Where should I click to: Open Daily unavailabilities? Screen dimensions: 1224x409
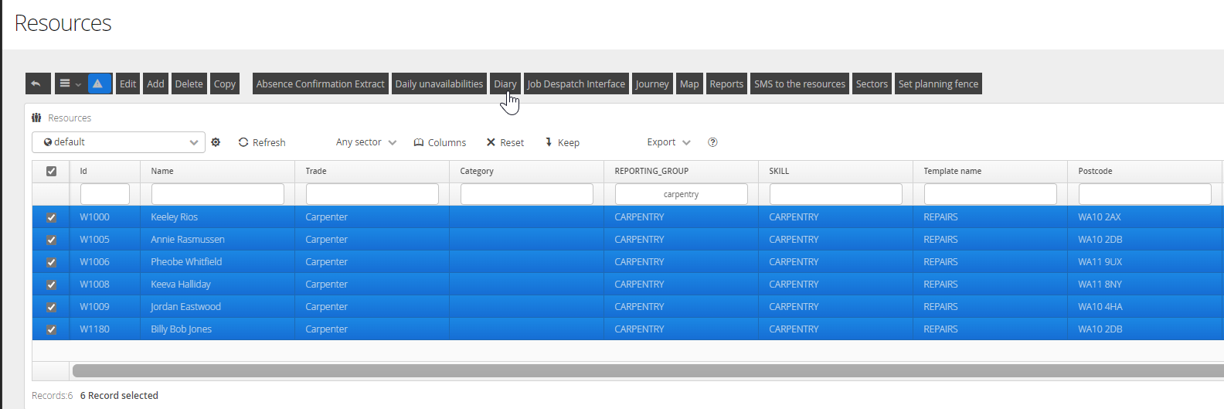(439, 84)
